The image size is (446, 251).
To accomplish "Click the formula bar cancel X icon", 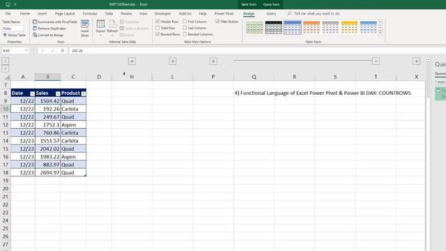I will point(43,51).
